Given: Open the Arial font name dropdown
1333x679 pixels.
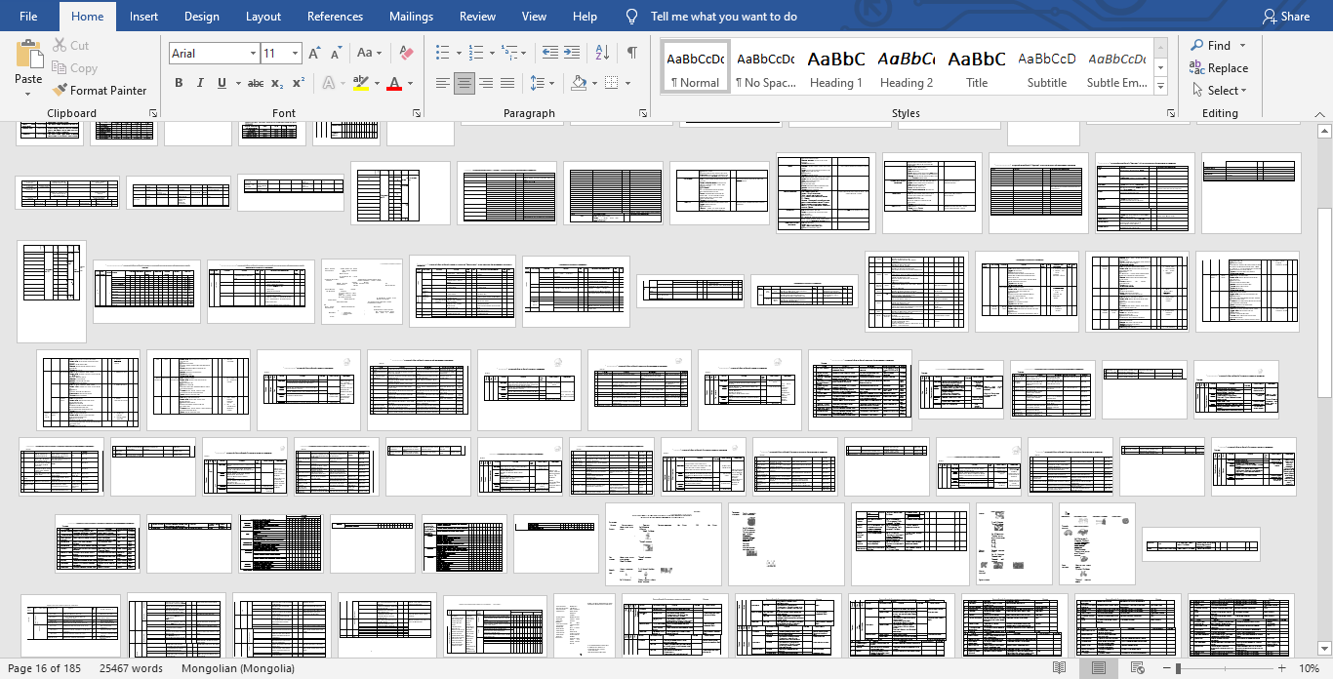Looking at the screenshot, I should point(253,54).
